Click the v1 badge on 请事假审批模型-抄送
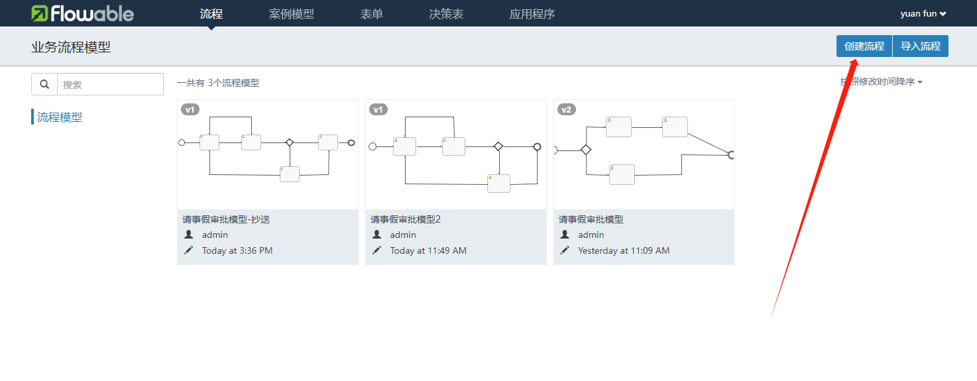The height and width of the screenshot is (381, 977). tap(190, 109)
